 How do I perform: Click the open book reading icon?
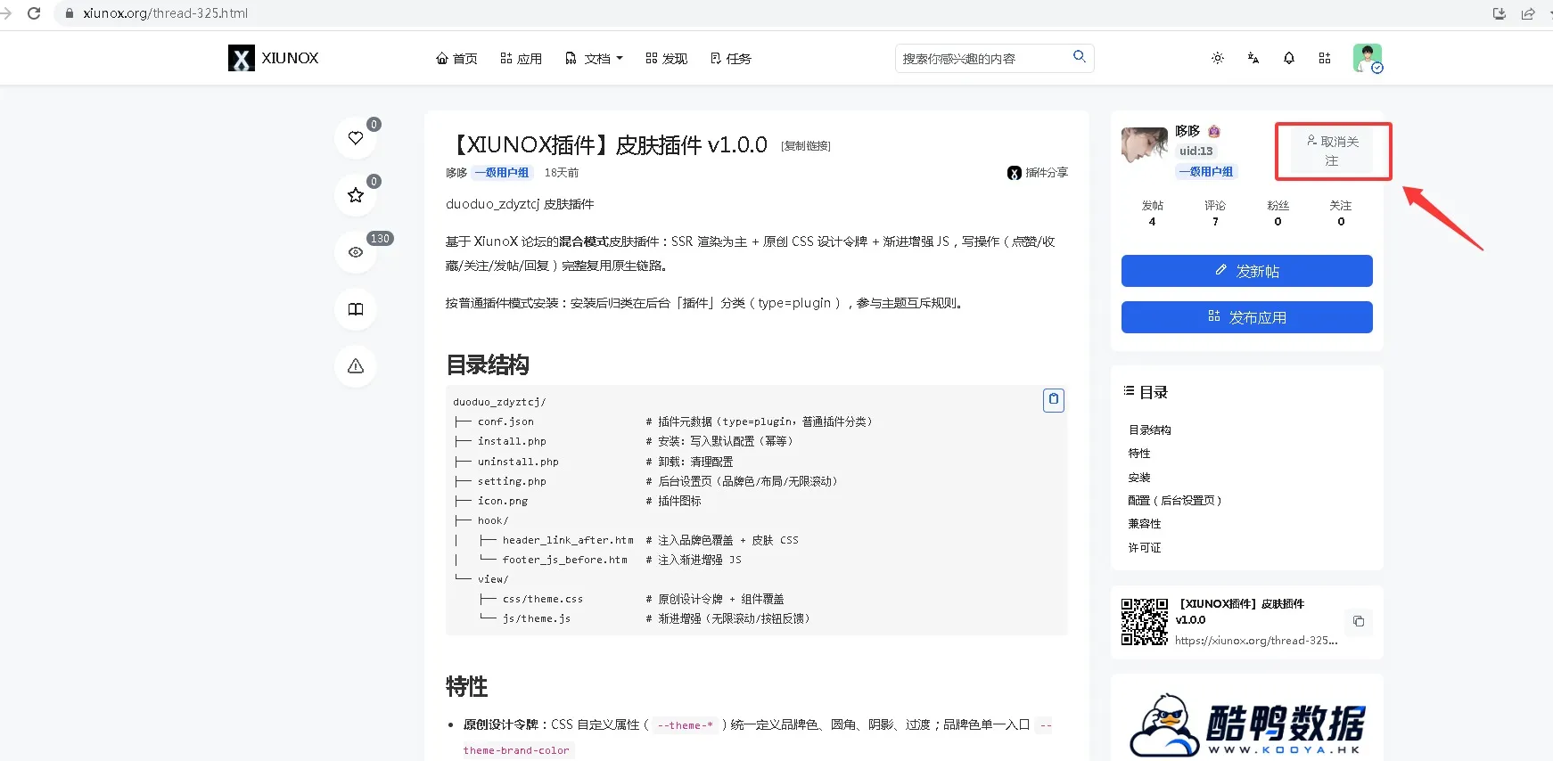click(x=356, y=309)
